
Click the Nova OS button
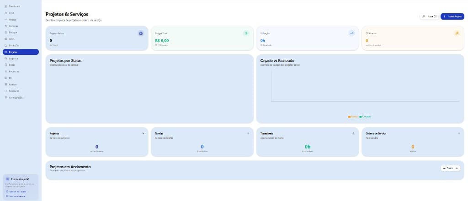tap(429, 16)
